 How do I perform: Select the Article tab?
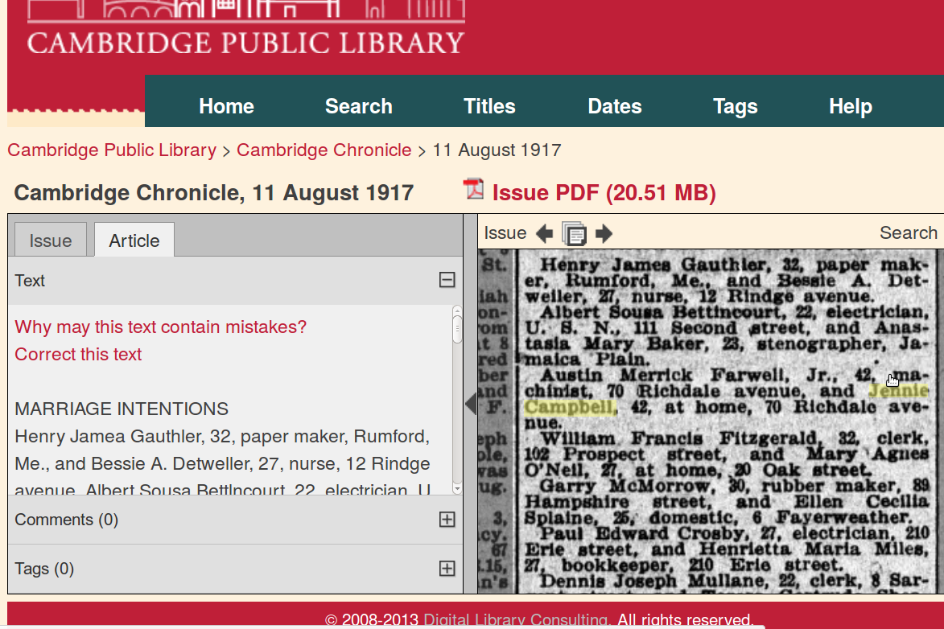point(134,240)
